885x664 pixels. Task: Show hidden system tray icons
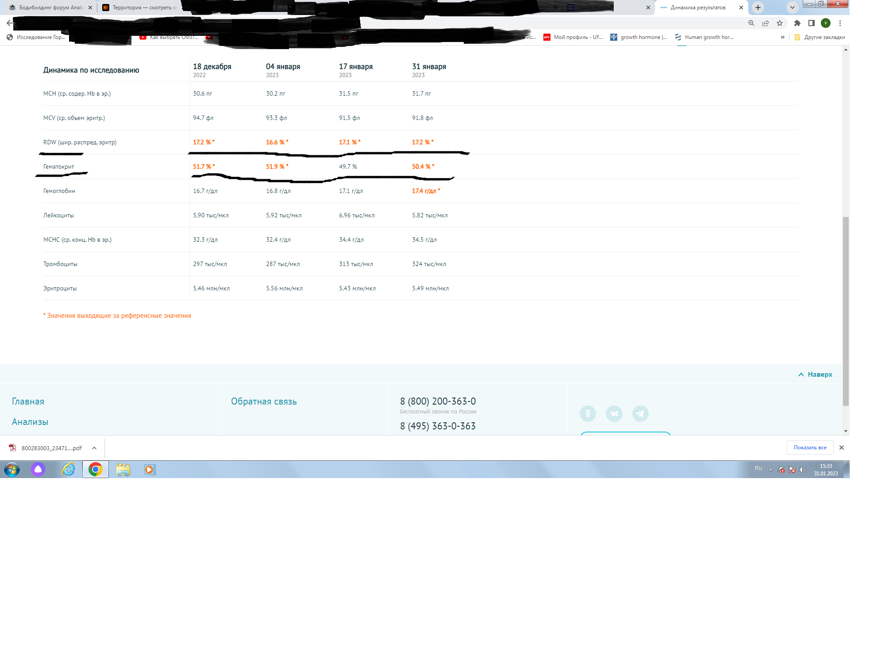pyautogui.click(x=770, y=470)
